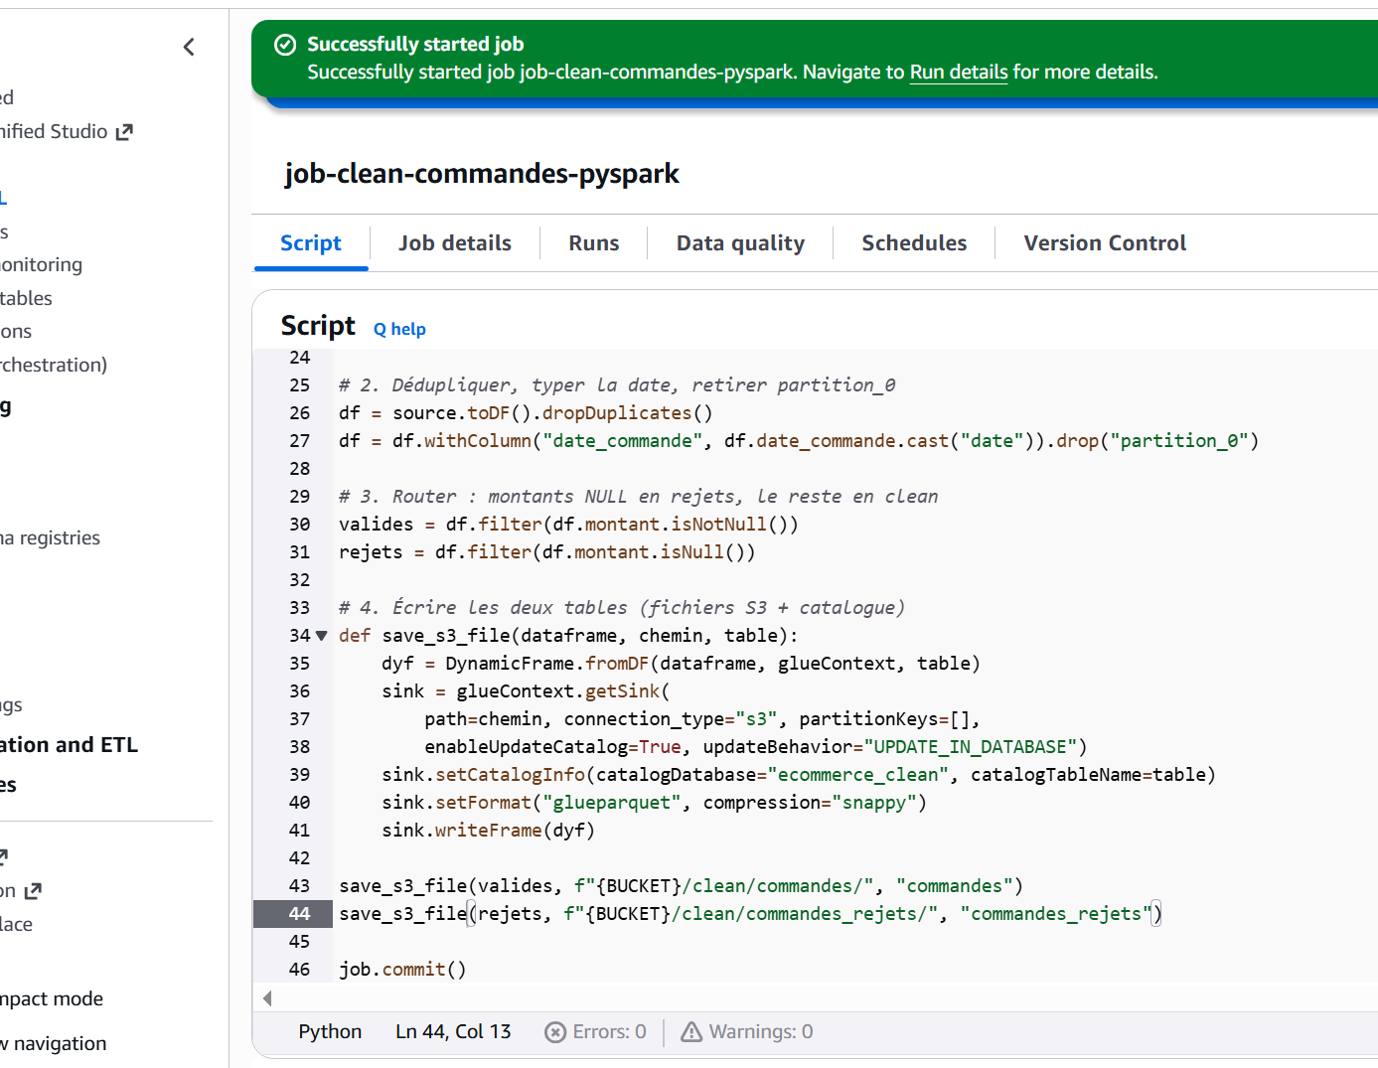The width and height of the screenshot is (1378, 1068).
Task: Click the Ln 44, Col 13 cursor position
Action: point(453,1032)
